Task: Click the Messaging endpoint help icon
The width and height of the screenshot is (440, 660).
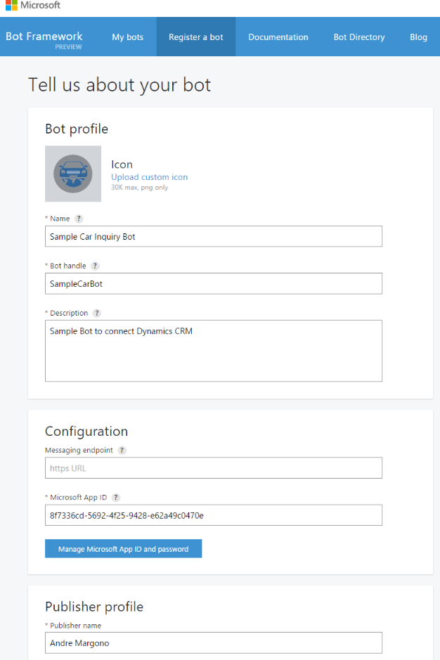Action: [122, 450]
